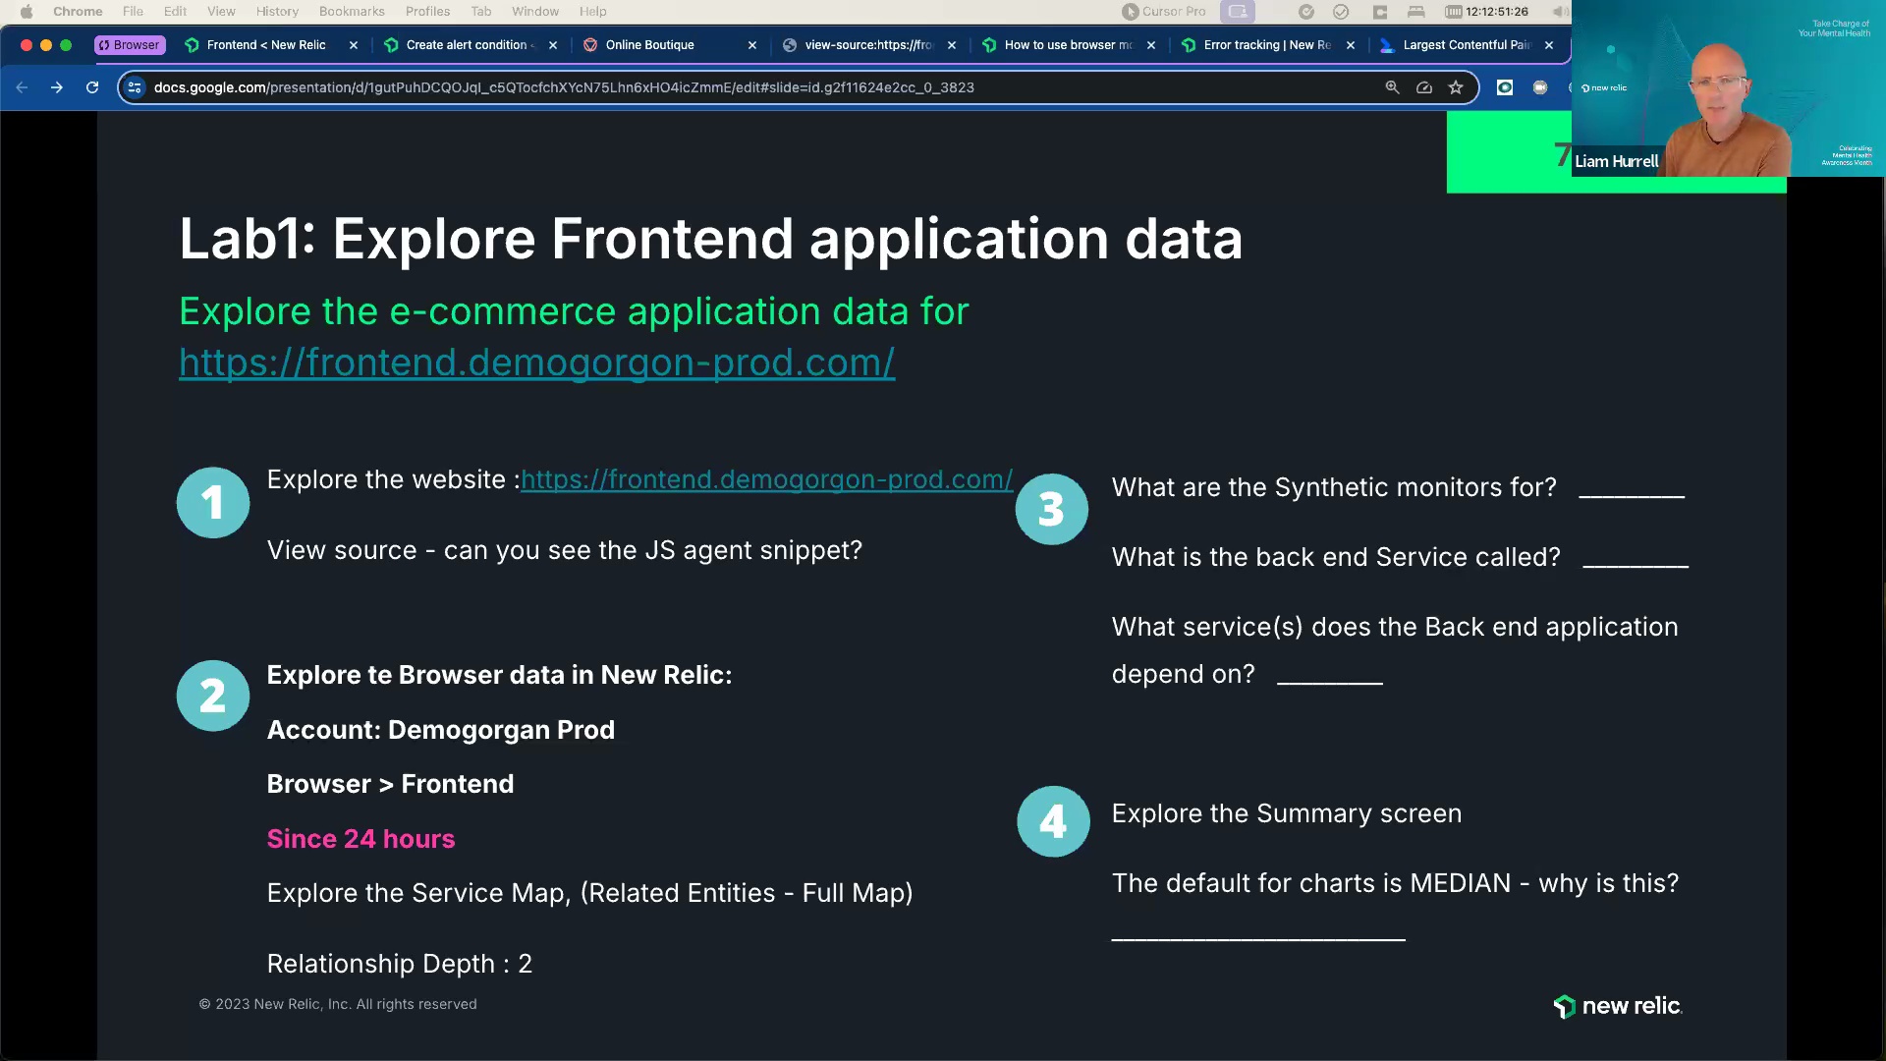1886x1061 pixels.
Task: Close the Largest Contentful Paint tab
Action: click(x=1549, y=45)
